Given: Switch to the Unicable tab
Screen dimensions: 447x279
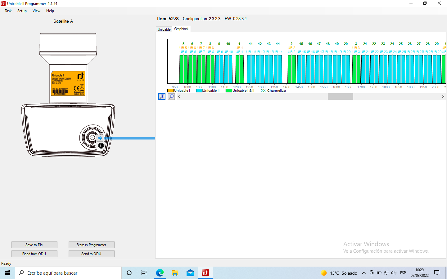Looking at the screenshot, I should 164,29.
